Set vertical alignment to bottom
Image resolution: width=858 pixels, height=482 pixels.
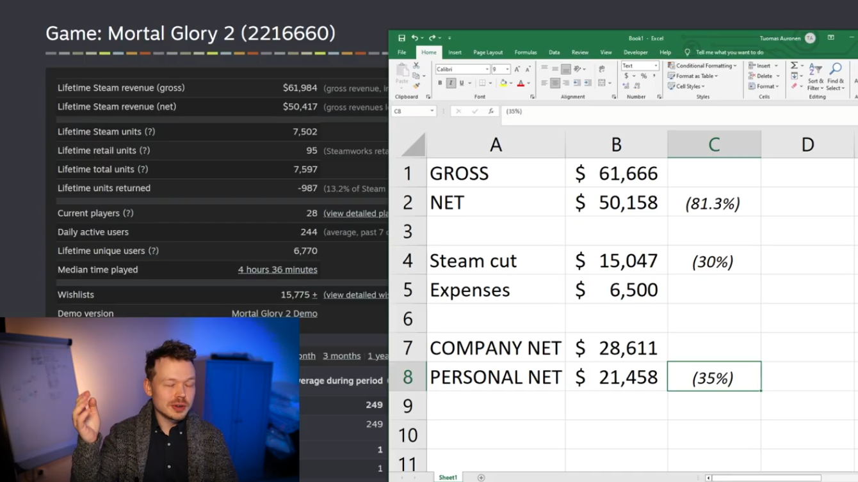566,69
